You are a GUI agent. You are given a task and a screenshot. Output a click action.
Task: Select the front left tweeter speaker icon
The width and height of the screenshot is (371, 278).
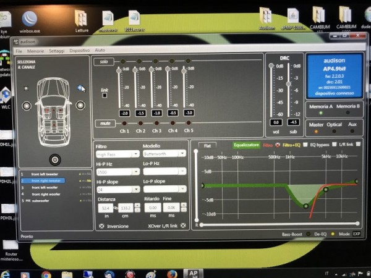(26, 88)
